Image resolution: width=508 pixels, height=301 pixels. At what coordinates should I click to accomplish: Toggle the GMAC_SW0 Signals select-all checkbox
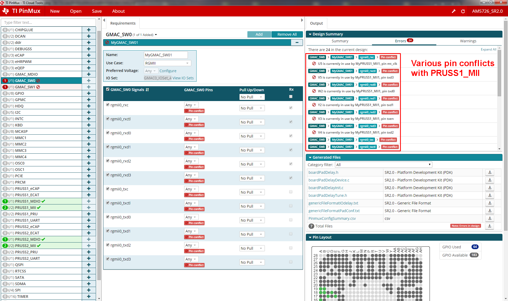(x=108, y=89)
